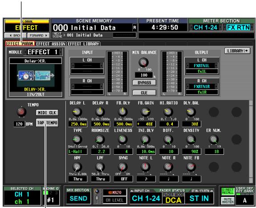Click the HI.RATIO knob

coord(168,112)
